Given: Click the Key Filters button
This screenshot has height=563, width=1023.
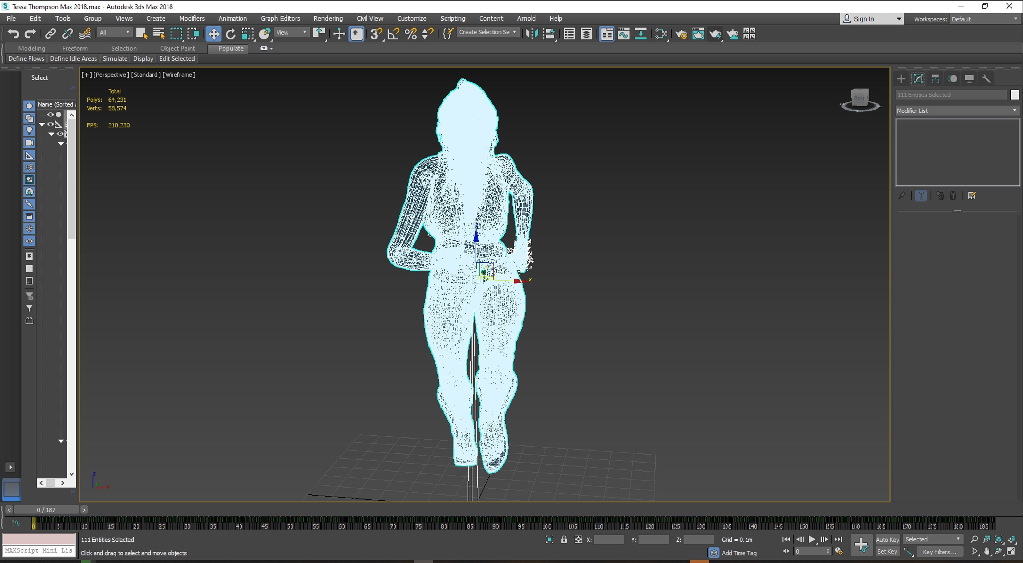Looking at the screenshot, I should (x=939, y=552).
